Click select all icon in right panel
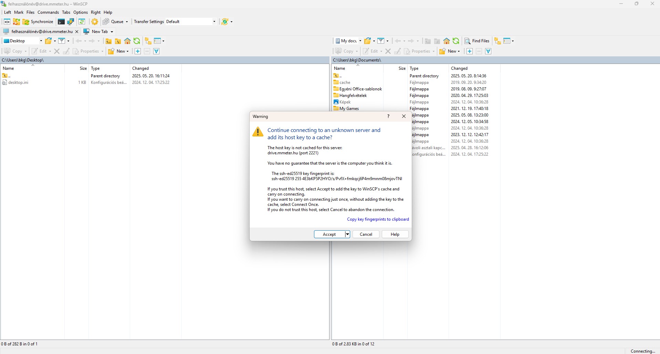Image resolution: width=660 pixels, height=354 pixels. pyautogui.click(x=488, y=51)
